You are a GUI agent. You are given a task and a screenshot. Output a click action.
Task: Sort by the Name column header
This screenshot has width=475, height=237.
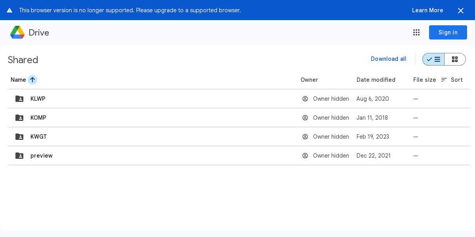pos(18,80)
